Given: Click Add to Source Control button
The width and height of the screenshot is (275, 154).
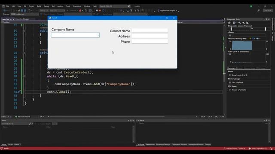Looking at the screenshot, I should (235, 148).
